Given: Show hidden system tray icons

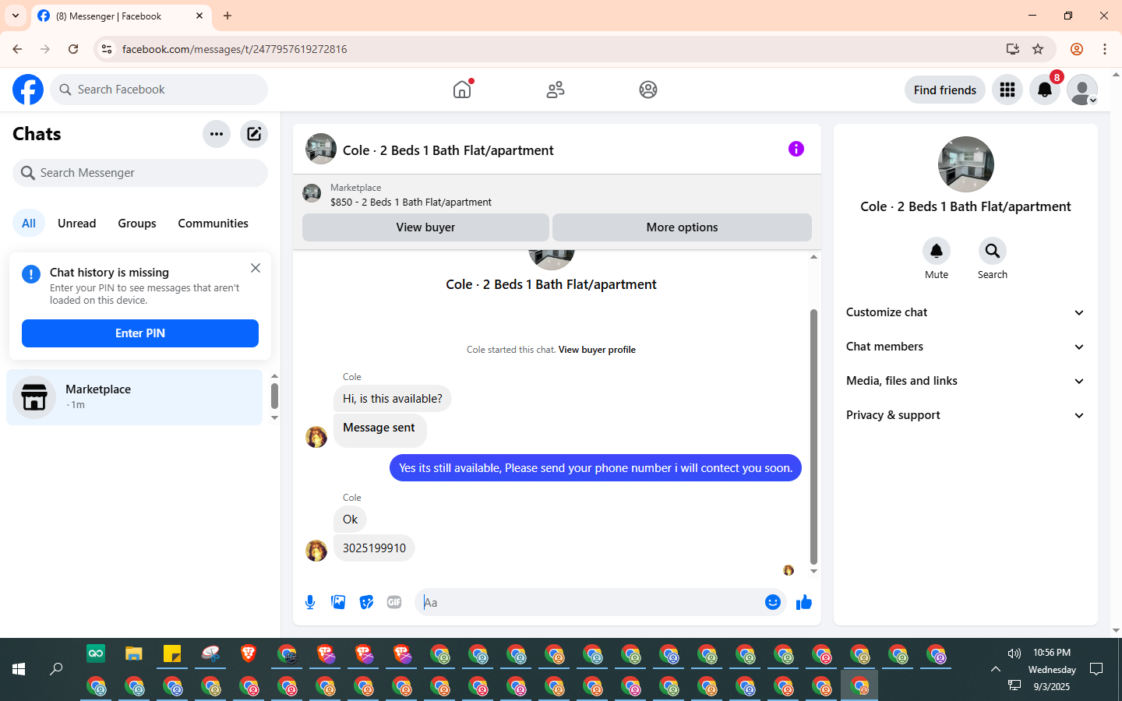Looking at the screenshot, I should [996, 669].
